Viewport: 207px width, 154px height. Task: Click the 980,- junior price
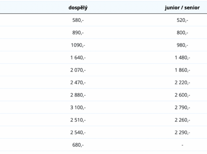point(182,45)
